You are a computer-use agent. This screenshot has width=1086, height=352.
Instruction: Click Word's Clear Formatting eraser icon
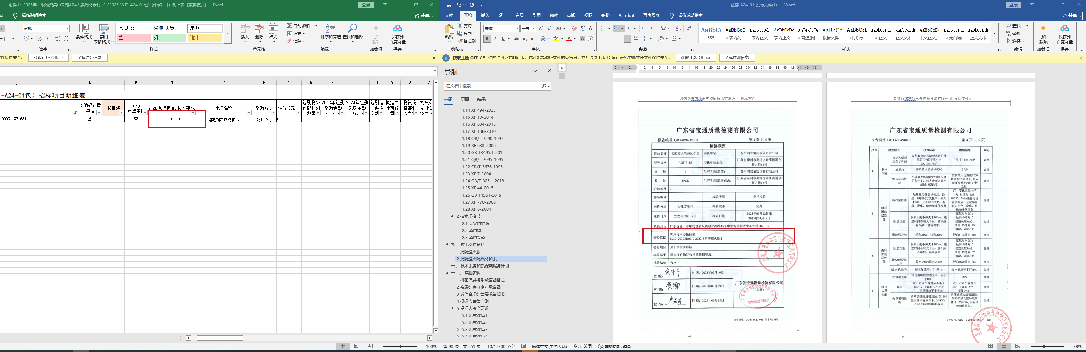574,28
